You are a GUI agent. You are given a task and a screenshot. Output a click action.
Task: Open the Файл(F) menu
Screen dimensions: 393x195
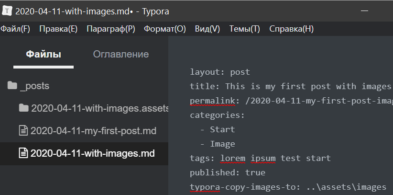(15, 29)
